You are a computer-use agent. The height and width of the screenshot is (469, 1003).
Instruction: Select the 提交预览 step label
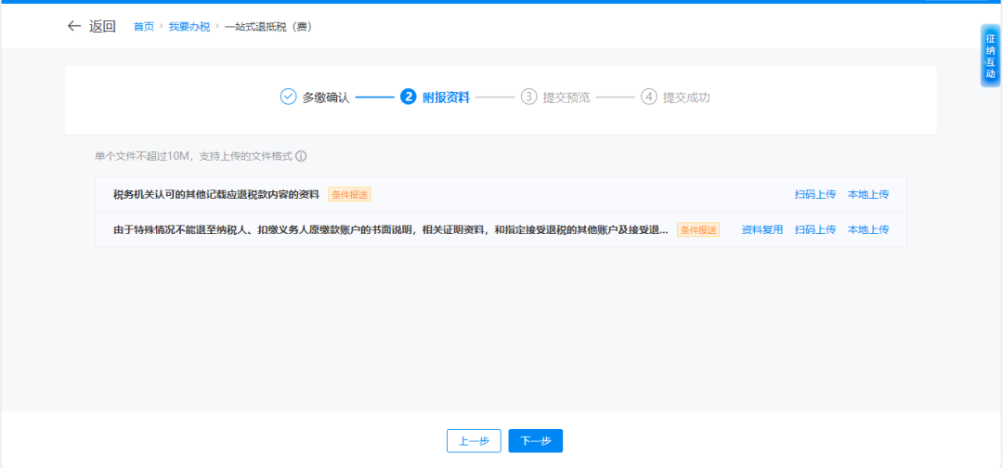point(567,98)
